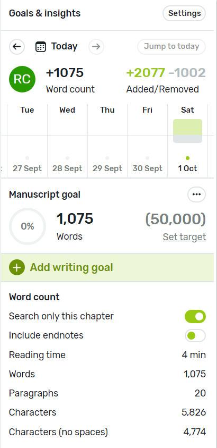Open the calendar icon date picker
Screen dimensions: 217x448
(41, 47)
